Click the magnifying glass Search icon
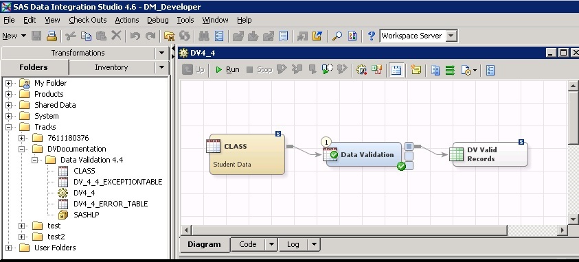This screenshot has width=579, height=262. 337,36
